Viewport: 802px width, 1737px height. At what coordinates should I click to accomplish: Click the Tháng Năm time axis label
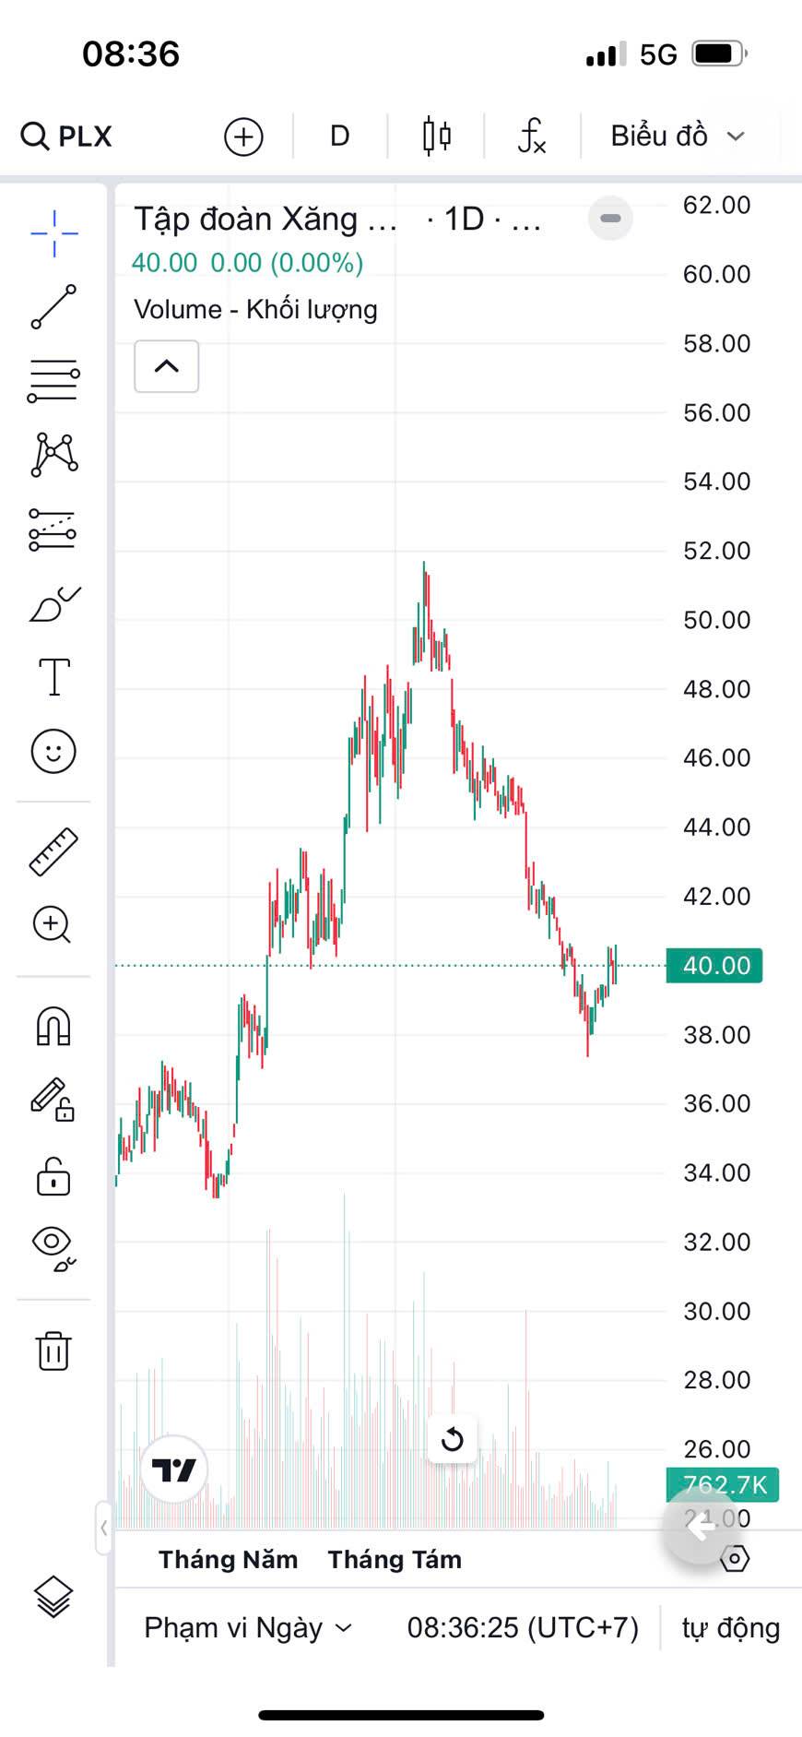point(229,1560)
